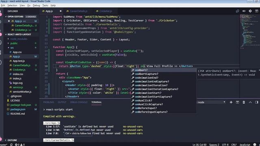Close App.js tab via unsaved dot
This screenshot has height=146, width=260.
click(x=61, y=11)
